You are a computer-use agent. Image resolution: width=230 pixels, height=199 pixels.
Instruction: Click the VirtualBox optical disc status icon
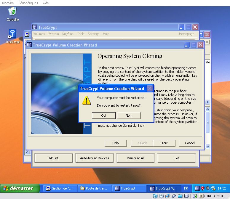pos(162,196)
